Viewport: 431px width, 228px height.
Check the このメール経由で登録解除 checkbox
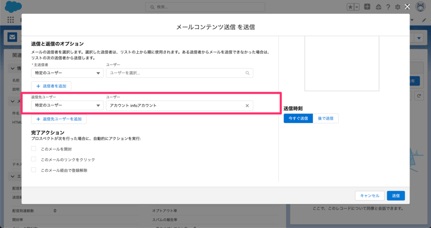click(34, 170)
